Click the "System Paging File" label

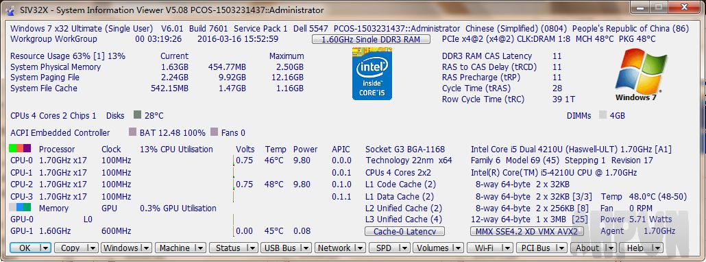pyautogui.click(x=45, y=78)
